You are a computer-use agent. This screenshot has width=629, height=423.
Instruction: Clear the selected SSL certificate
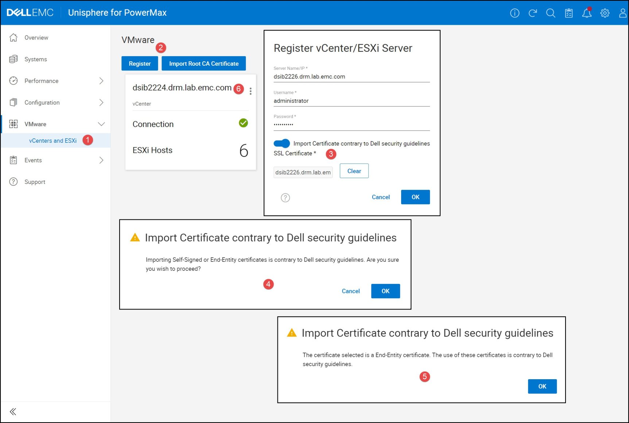tap(354, 171)
